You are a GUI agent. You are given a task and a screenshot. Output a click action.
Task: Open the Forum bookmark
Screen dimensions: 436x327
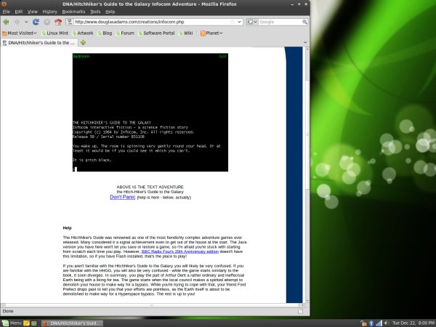(x=125, y=33)
